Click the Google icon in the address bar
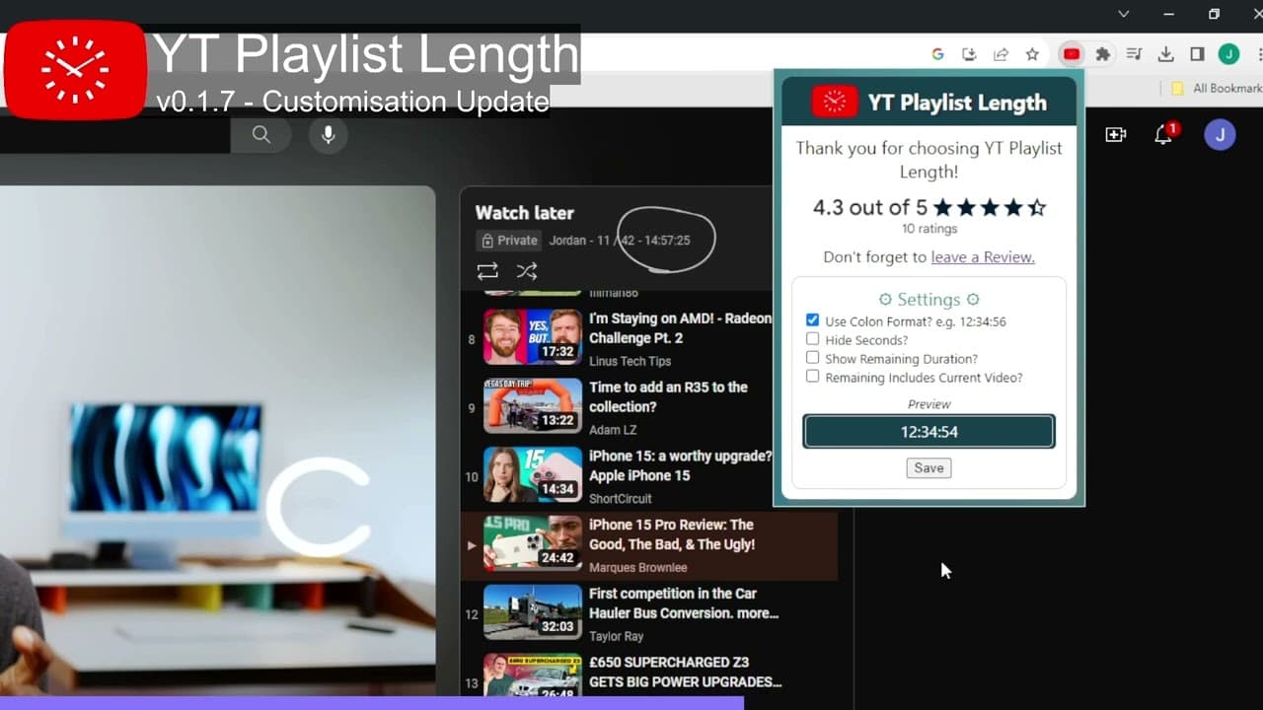Image resolution: width=1263 pixels, height=710 pixels. pos(937,54)
